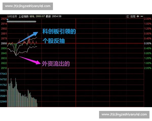Click the 最新 price 2854.58
Screen dimensions: 152x121
pos(56,16)
